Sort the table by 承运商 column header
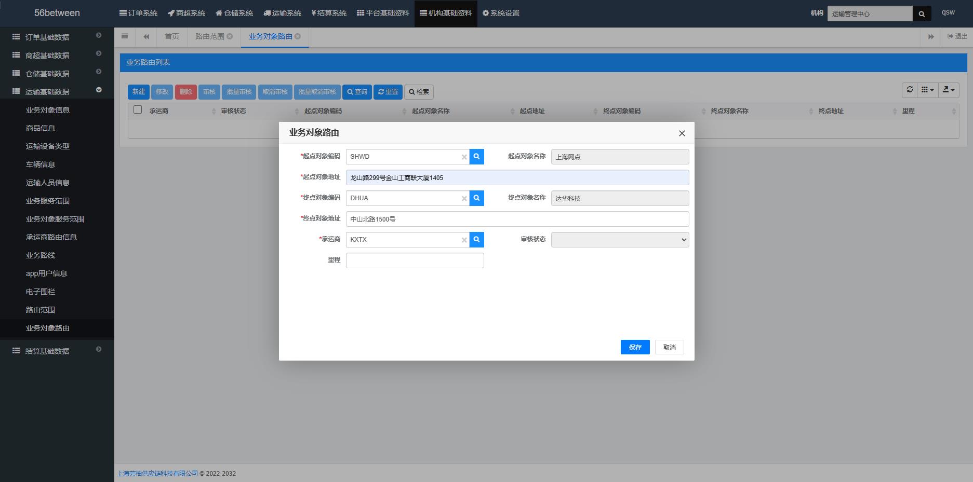 181,111
